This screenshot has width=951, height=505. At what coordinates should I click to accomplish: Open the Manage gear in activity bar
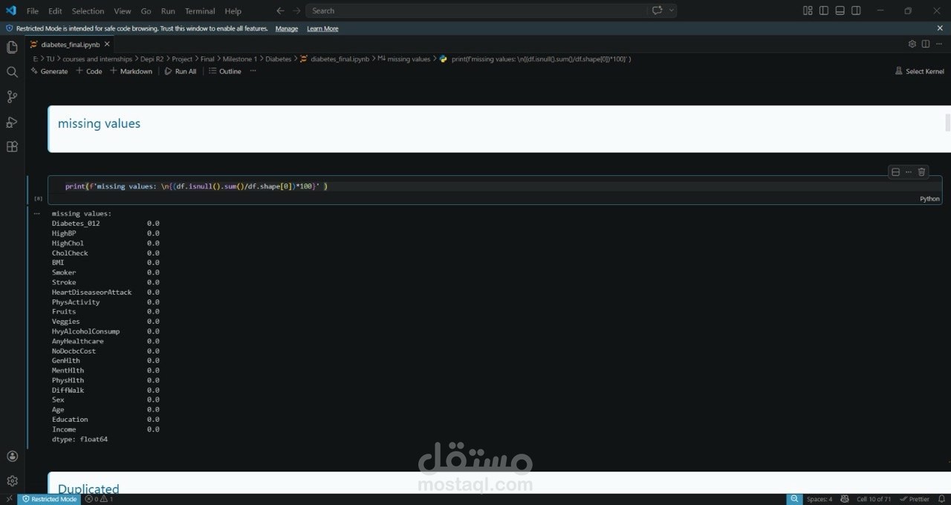[12, 480]
